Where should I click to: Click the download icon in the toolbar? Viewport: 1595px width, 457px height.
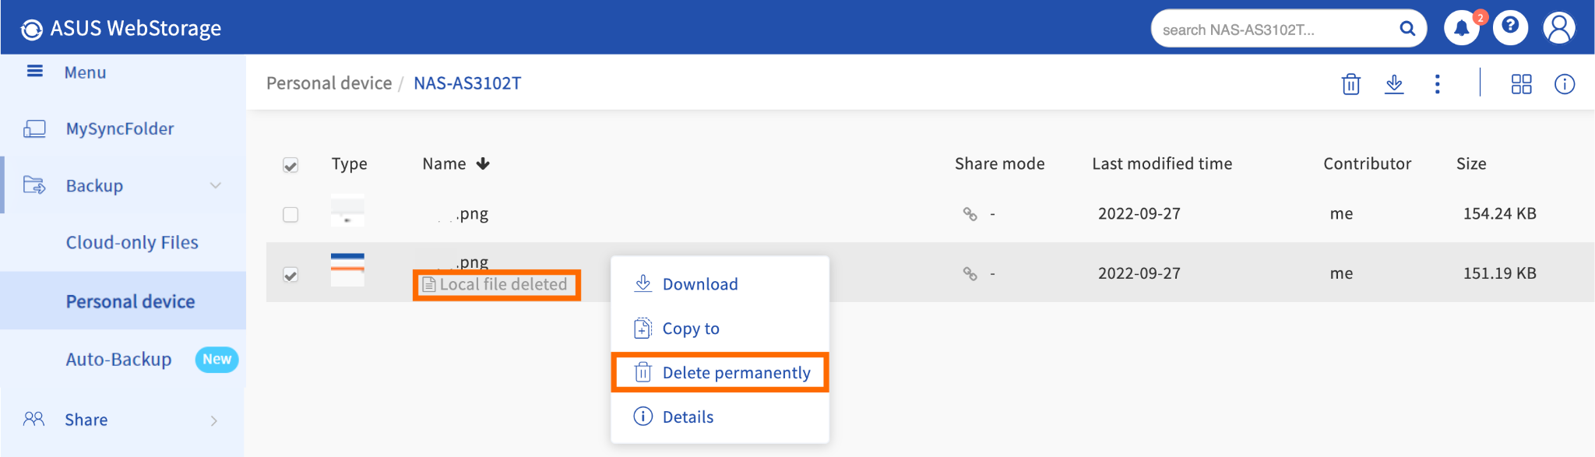pos(1394,84)
